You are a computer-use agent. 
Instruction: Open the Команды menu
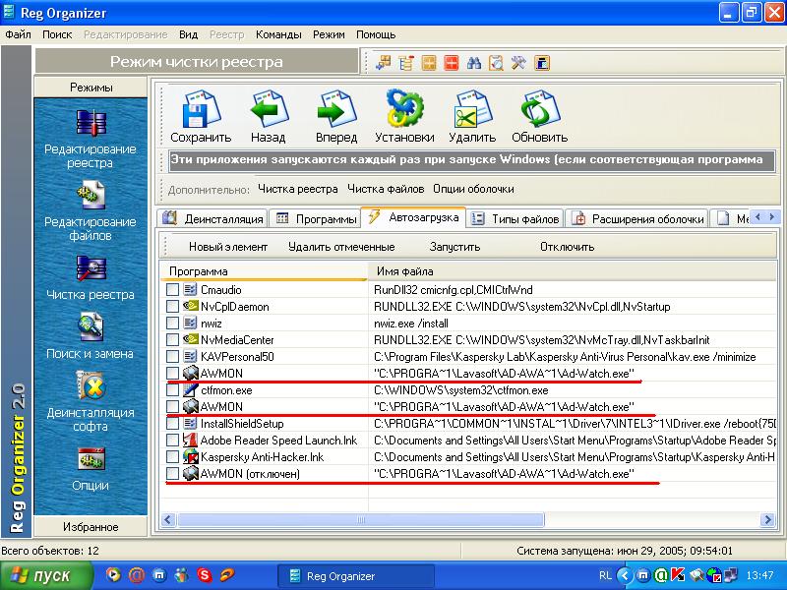click(278, 34)
